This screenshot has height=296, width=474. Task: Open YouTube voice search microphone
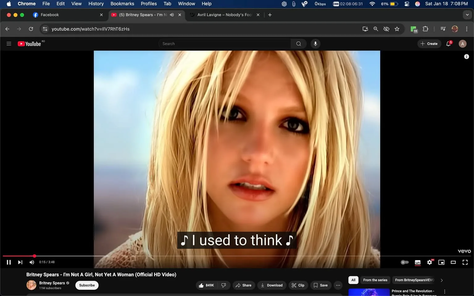pos(315,43)
